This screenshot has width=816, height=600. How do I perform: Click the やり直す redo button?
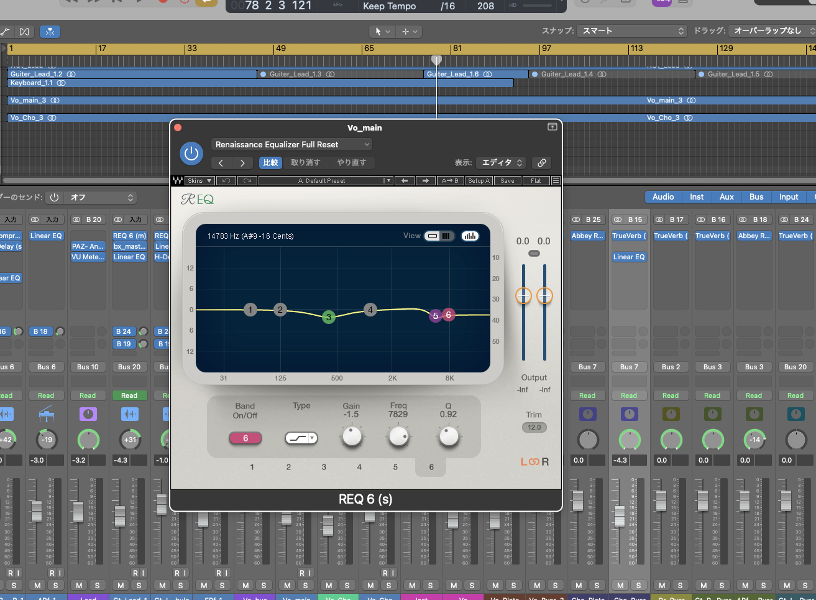click(x=352, y=163)
